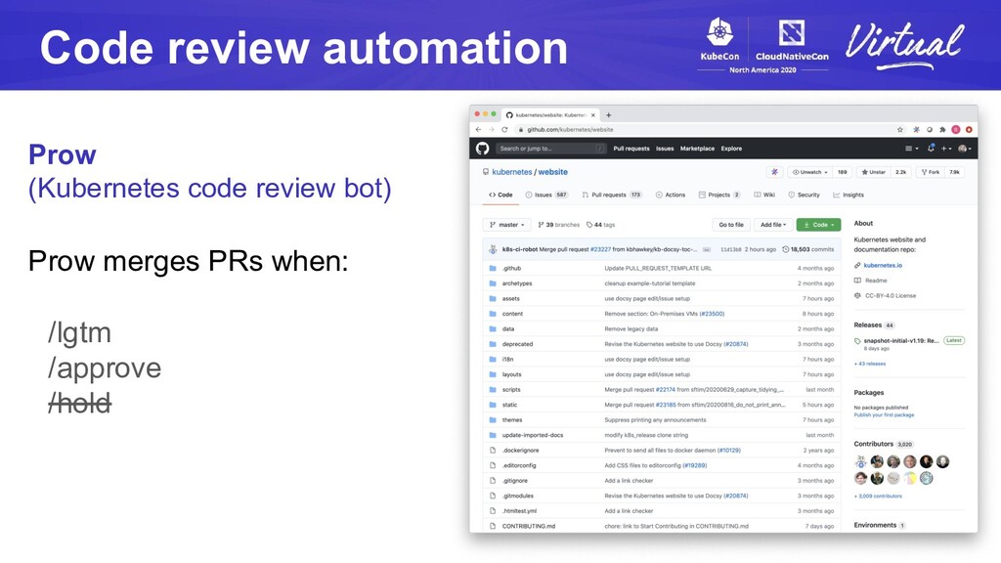Open the deprecated folder

point(517,344)
